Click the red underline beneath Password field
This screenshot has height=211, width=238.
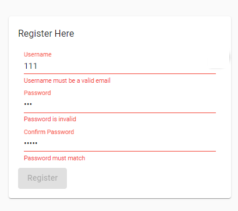120,112
